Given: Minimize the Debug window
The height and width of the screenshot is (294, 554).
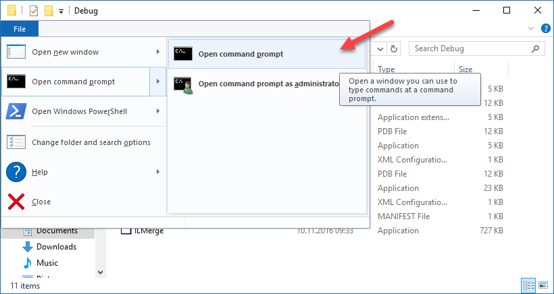Looking at the screenshot, I should point(476,11).
